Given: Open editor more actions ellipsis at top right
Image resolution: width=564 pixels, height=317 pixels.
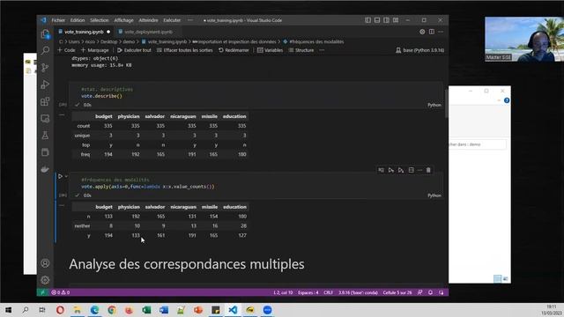Looking at the screenshot, I should [441, 32].
